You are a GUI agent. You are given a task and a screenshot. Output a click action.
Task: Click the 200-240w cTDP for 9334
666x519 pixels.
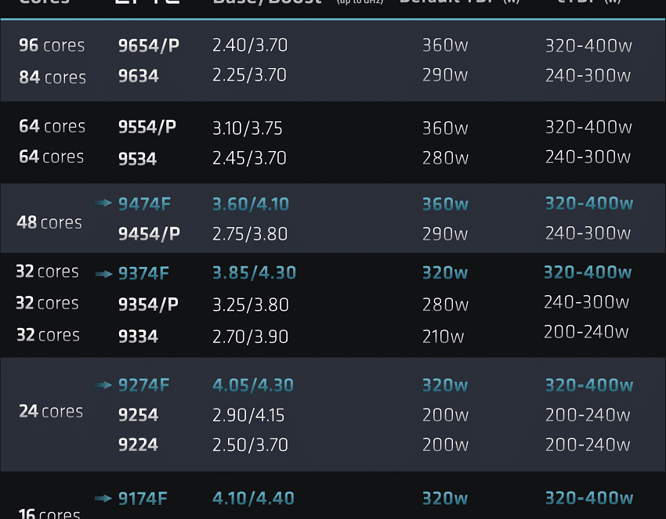pyautogui.click(x=586, y=332)
